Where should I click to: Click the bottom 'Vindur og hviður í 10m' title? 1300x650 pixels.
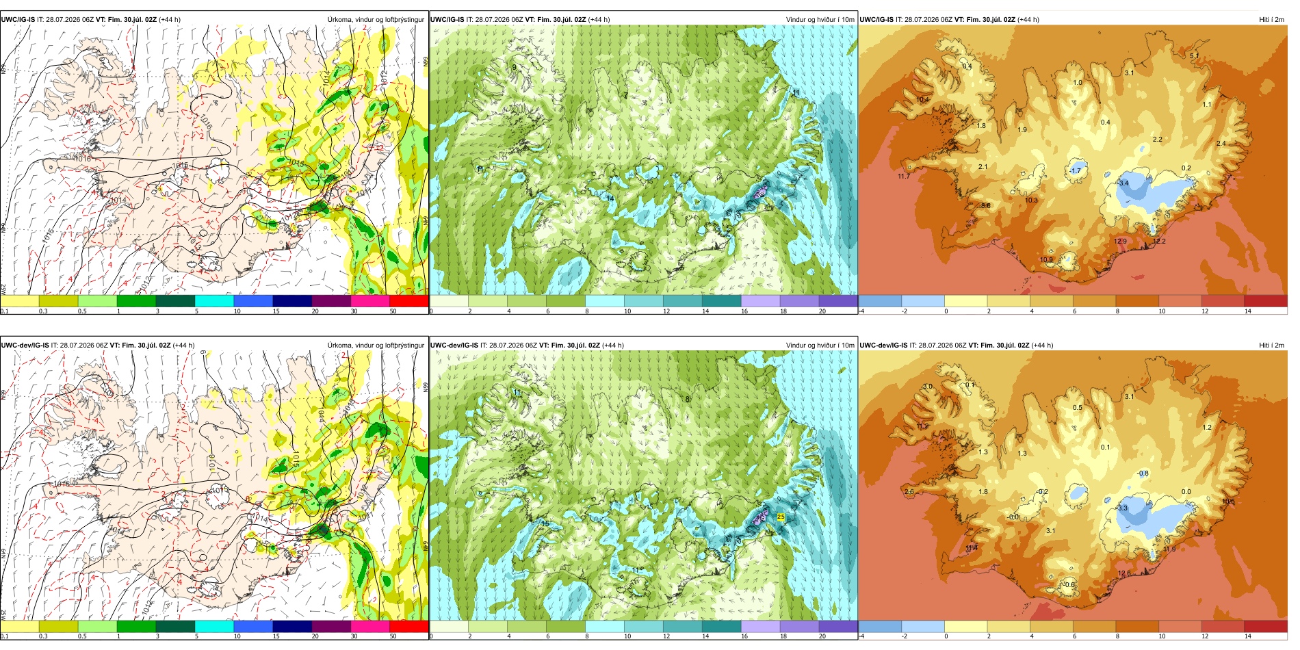point(820,346)
